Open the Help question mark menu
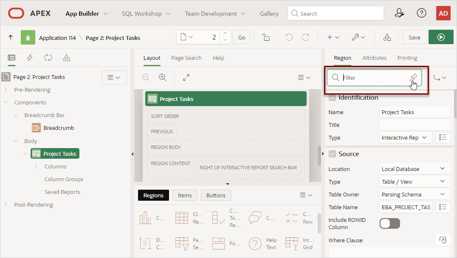Screen dimensions: 457x258 421,13
